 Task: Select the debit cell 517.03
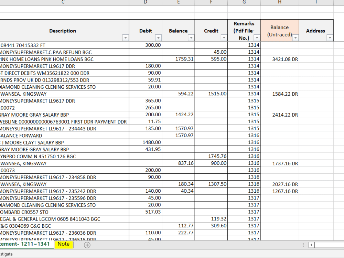pos(146,212)
